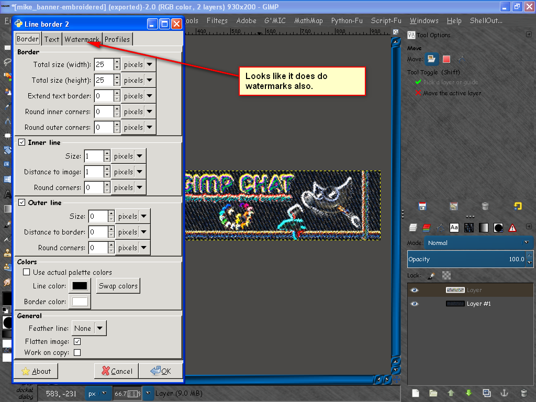This screenshot has width=536, height=402.
Task: Anchor the floating layer
Action: pyautogui.click(x=504, y=393)
